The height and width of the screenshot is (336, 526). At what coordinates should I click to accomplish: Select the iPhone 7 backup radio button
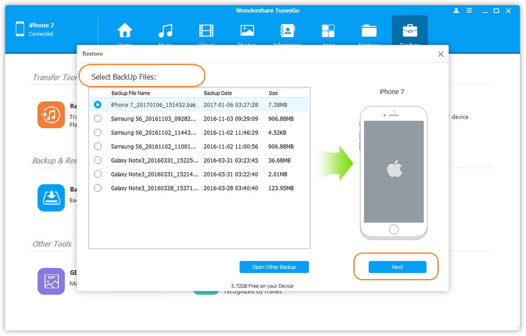98,105
